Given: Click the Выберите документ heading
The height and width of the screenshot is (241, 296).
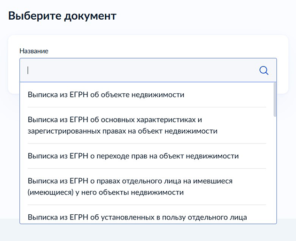Looking at the screenshot, I should coord(62,16).
